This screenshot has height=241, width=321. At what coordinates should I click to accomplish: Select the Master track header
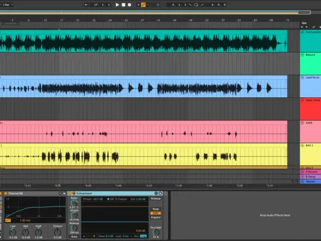point(310,181)
